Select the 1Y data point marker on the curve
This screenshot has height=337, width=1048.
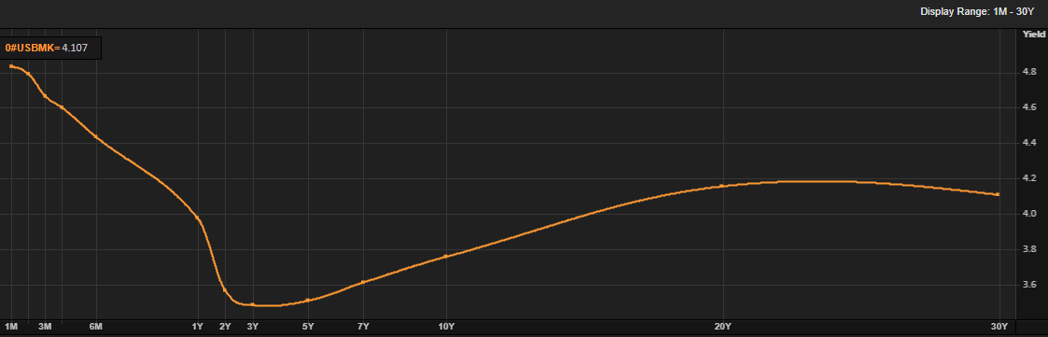point(197,218)
